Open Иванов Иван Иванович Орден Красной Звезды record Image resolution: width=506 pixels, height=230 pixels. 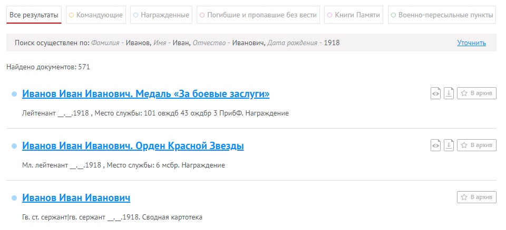tap(133, 145)
